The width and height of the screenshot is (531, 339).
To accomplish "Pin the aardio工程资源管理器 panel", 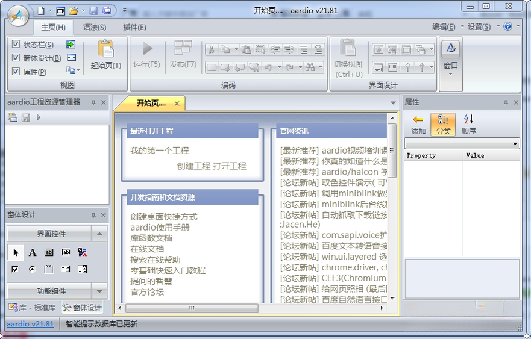I will click(93, 102).
